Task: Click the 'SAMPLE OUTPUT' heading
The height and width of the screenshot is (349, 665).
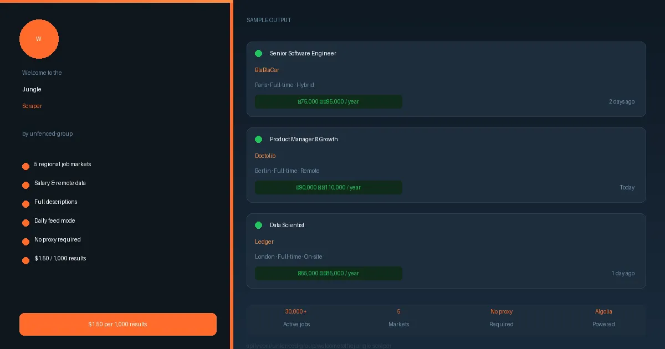Action: click(x=269, y=20)
